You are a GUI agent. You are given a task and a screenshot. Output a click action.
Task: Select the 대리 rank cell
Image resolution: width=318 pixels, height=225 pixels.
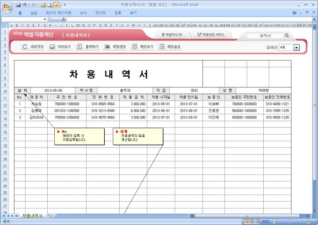(194, 90)
